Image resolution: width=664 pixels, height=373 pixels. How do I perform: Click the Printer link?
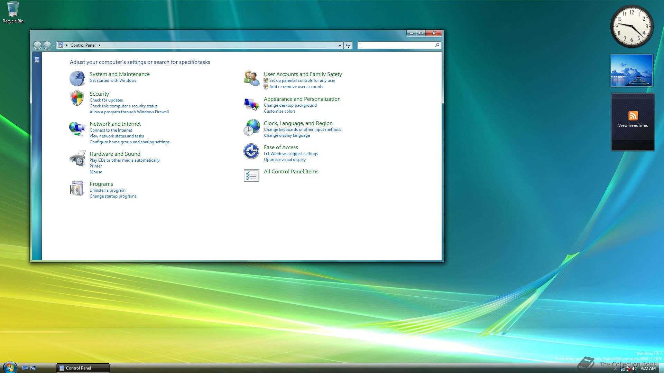(95, 166)
